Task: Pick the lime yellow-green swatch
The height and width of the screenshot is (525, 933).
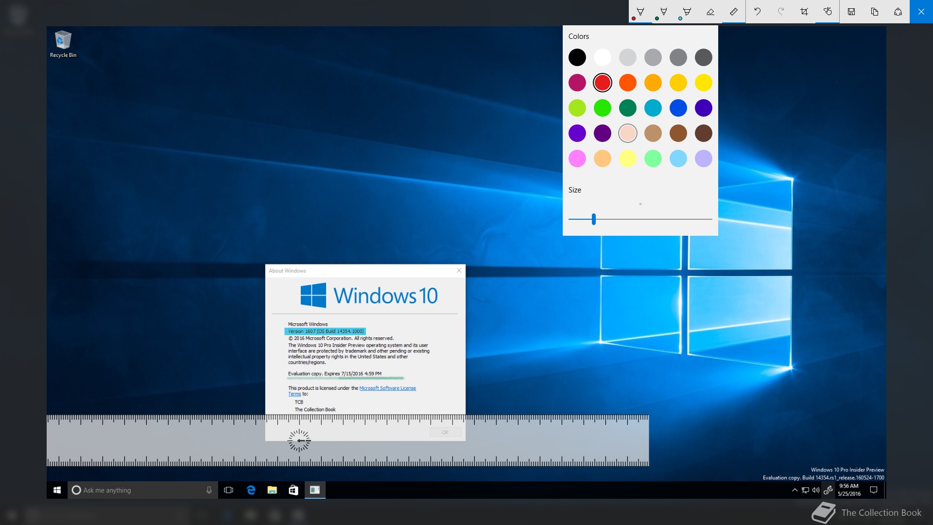Action: (x=577, y=108)
